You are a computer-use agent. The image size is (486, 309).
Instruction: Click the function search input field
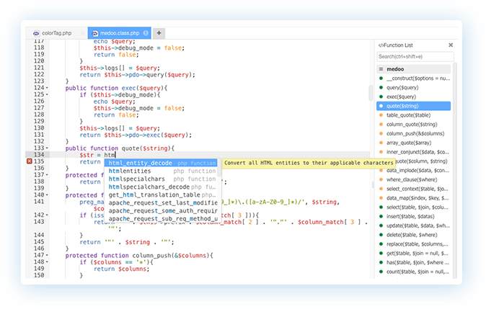[415, 56]
